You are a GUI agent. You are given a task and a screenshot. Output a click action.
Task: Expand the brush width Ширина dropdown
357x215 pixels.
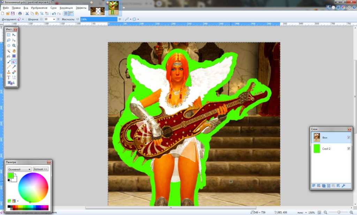(54, 19)
